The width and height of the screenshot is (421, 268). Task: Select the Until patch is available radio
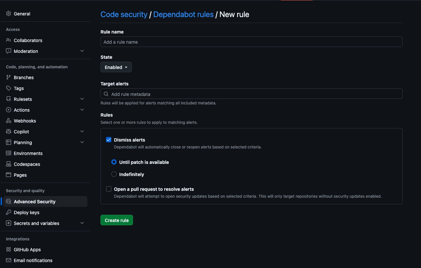point(114,162)
